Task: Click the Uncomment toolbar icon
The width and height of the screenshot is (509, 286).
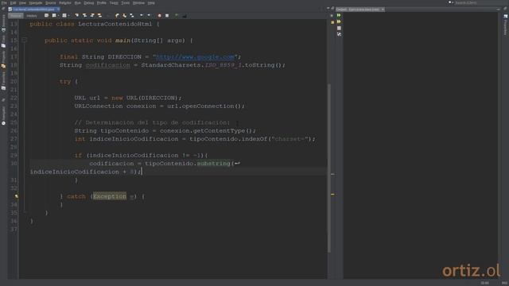Action: (184, 15)
